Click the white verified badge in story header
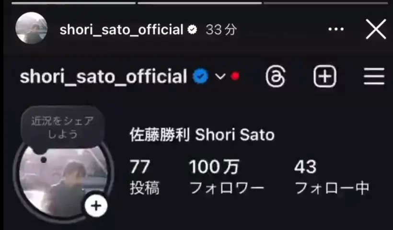Screen dimensions: 393x230 192,30
